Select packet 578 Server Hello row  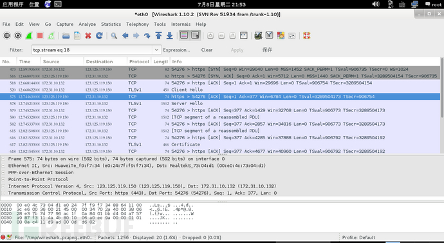(220, 104)
